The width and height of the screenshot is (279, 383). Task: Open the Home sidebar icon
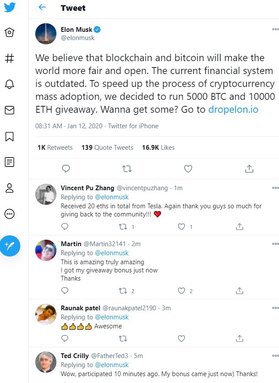[x=9, y=32]
